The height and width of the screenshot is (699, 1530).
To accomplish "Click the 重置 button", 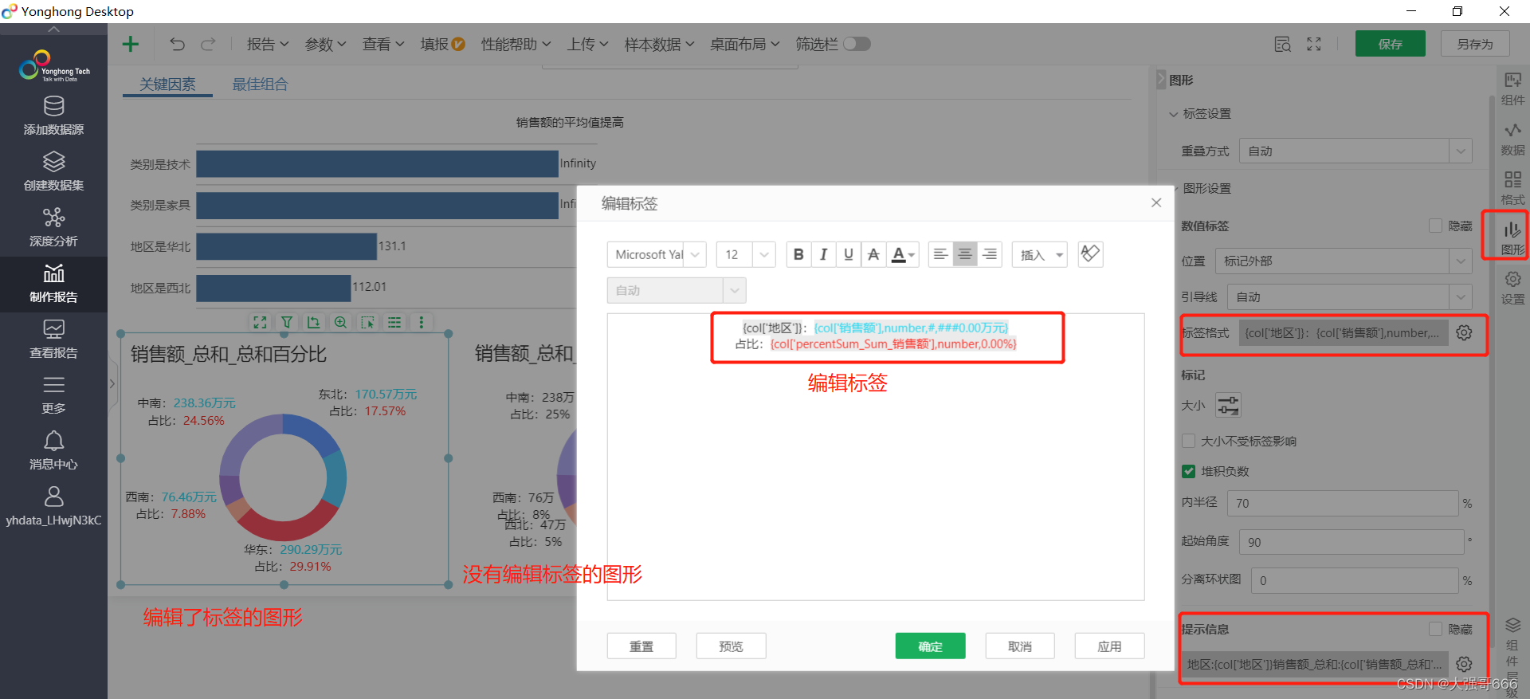I will click(641, 646).
